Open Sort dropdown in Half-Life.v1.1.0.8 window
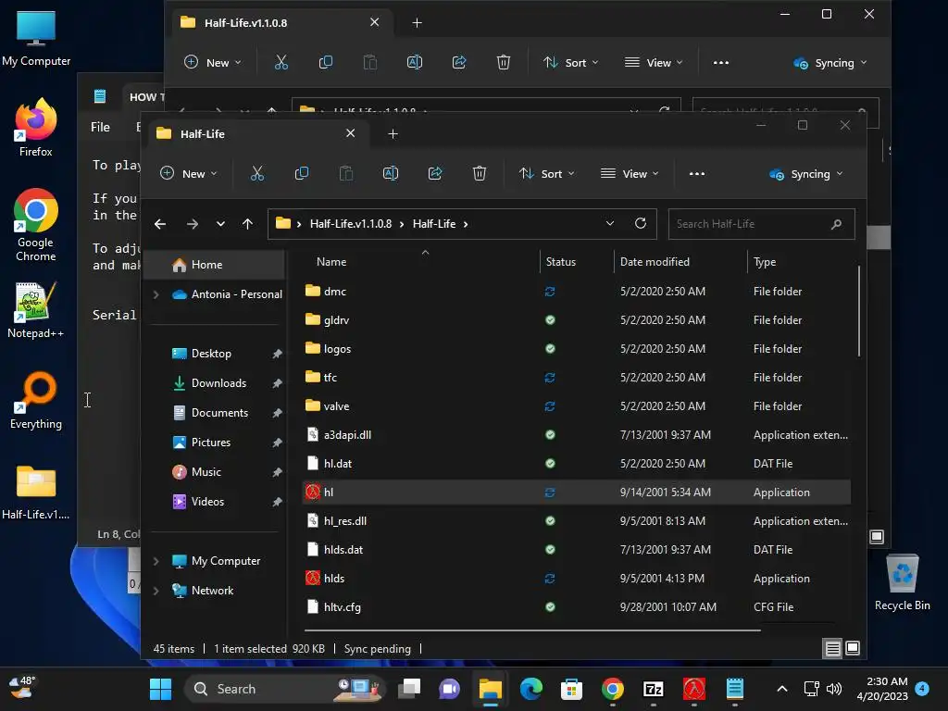 (x=571, y=62)
